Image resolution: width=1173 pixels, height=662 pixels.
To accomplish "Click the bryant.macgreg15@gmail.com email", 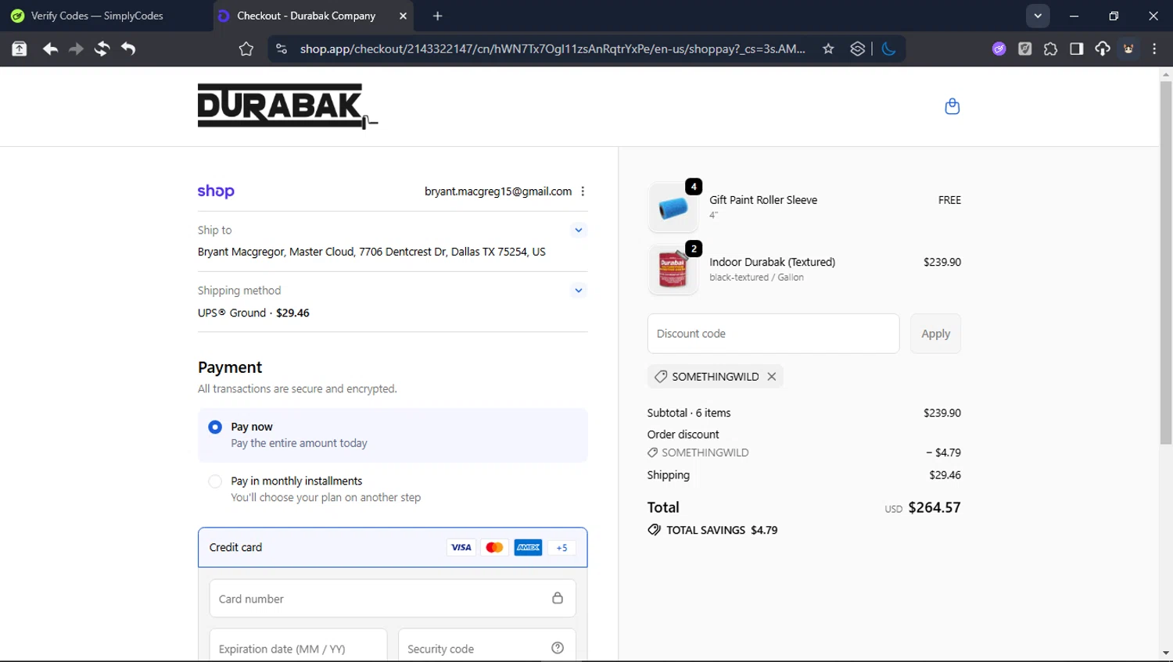I will tap(498, 191).
